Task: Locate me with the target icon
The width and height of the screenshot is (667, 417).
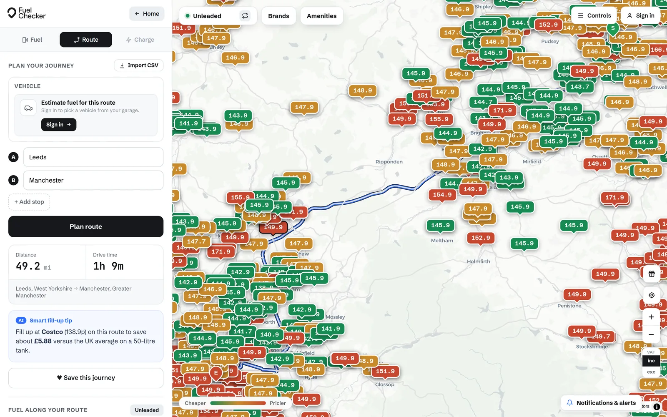Action: pyautogui.click(x=652, y=295)
